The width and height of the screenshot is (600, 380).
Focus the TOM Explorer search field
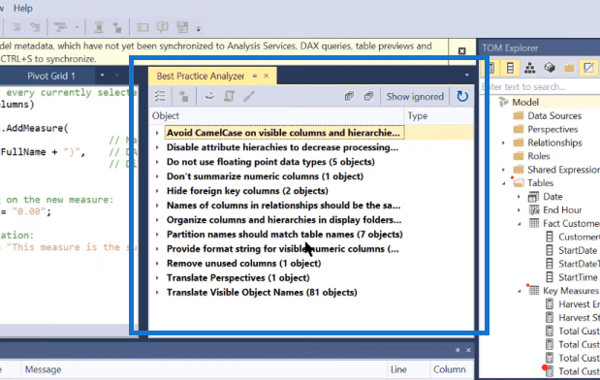(x=540, y=87)
